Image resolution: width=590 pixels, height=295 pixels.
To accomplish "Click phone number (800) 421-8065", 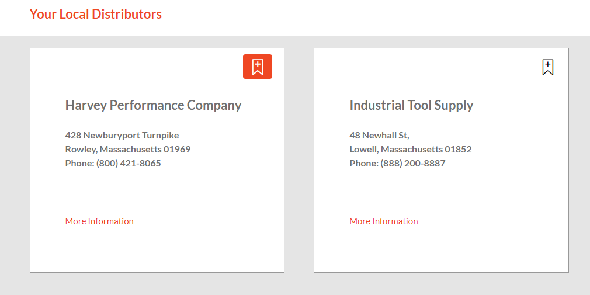I will tap(129, 164).
